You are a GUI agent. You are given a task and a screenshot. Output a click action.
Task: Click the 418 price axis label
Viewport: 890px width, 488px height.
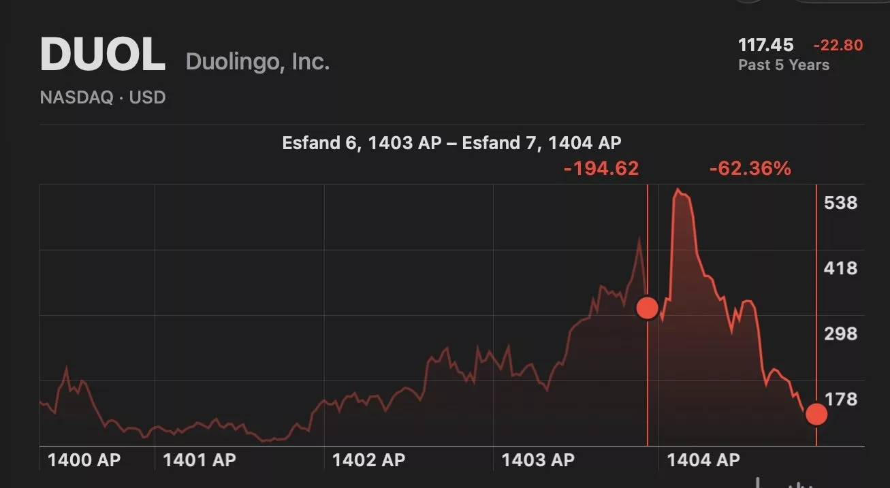(840, 268)
